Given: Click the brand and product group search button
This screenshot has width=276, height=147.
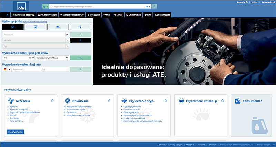Looking at the screenshot, I should click(80, 58).
